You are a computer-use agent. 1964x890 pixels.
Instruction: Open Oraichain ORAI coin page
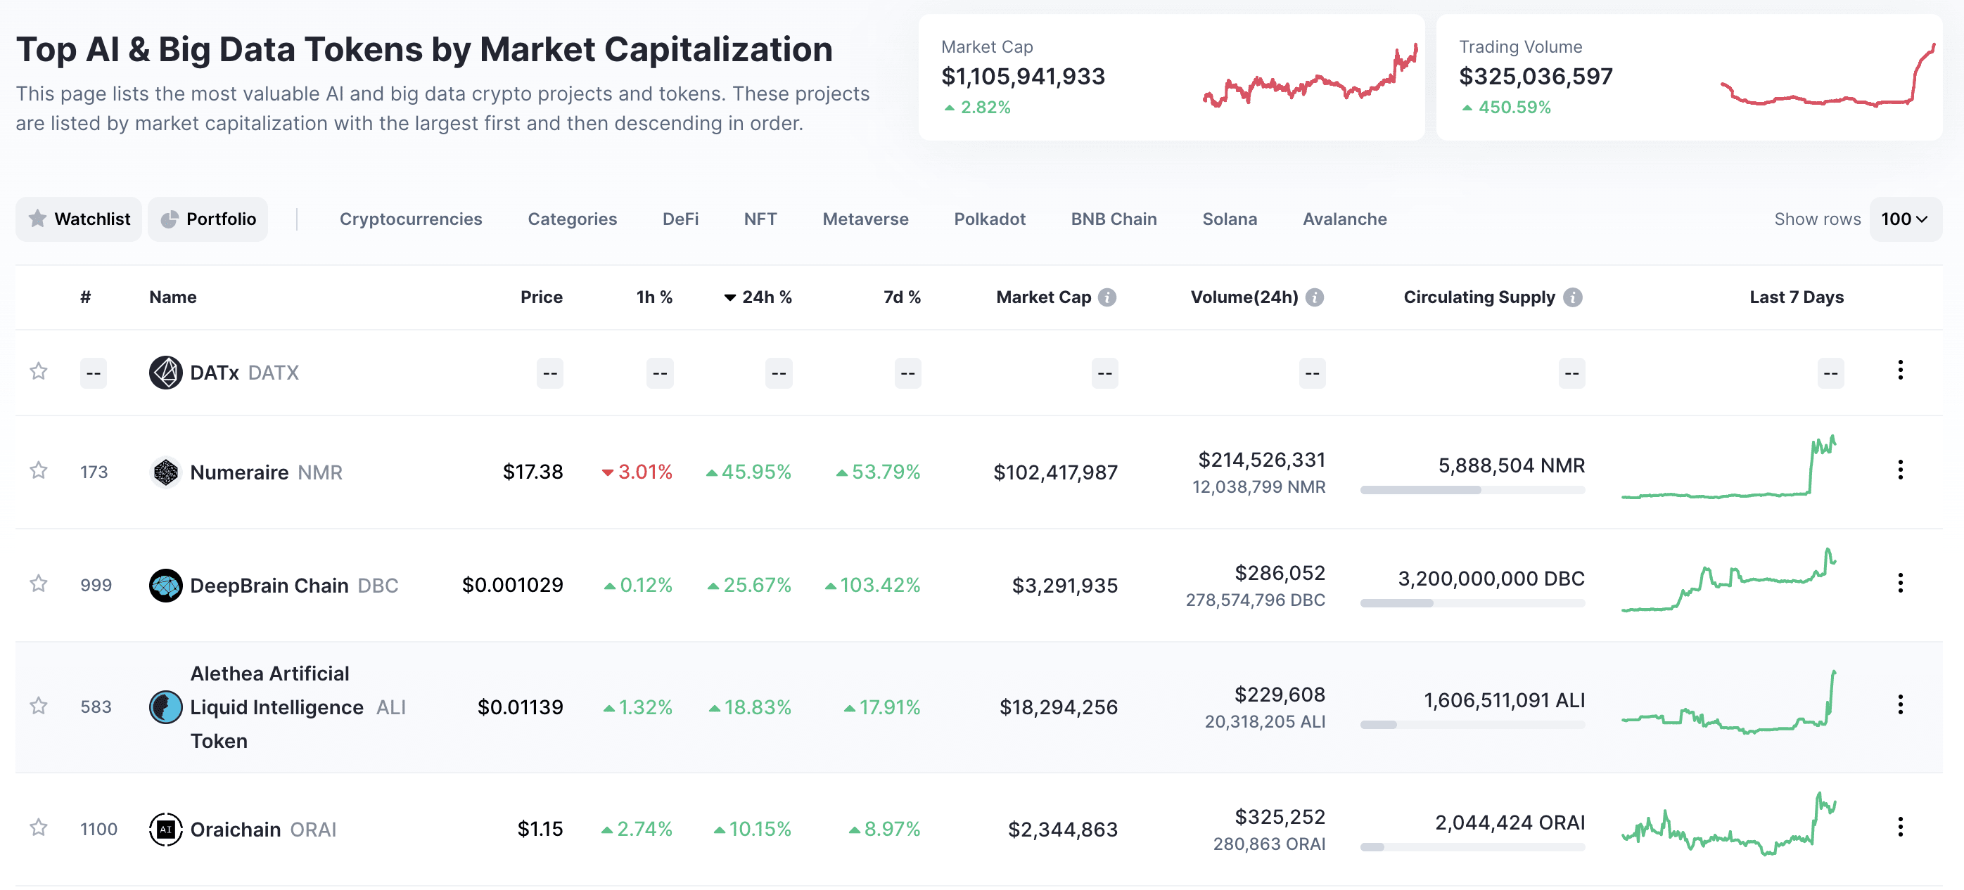coord(263,830)
